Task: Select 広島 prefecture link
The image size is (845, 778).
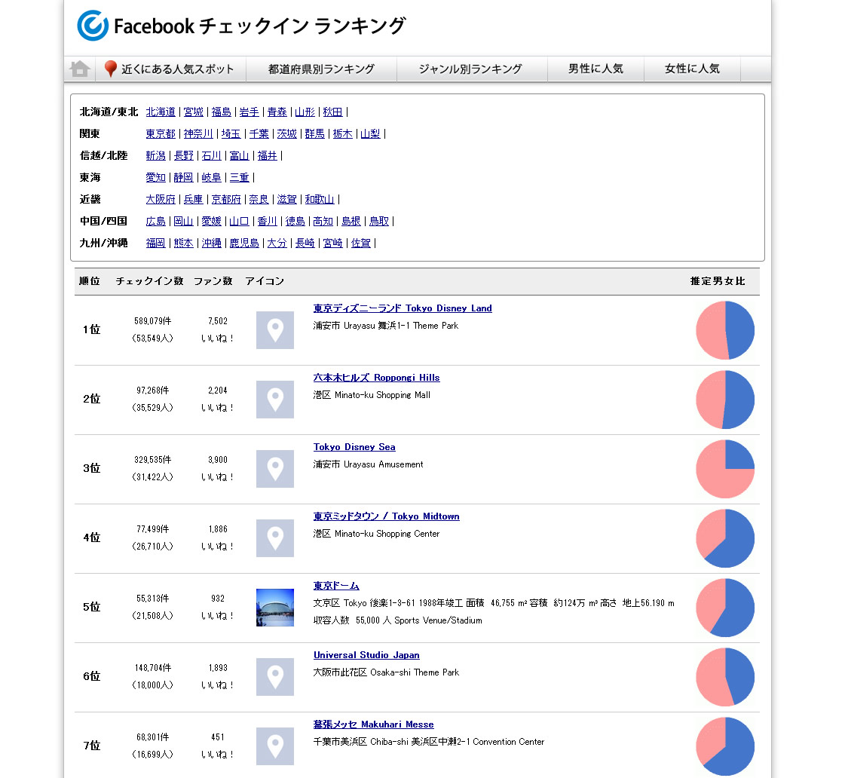Action: tap(156, 221)
